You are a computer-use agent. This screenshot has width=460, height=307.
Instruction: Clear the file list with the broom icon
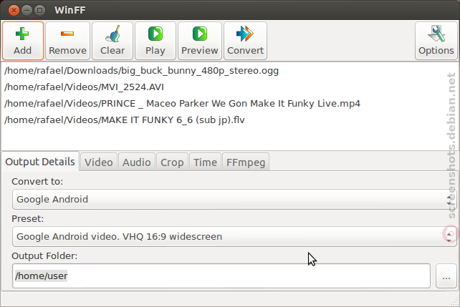point(112,41)
